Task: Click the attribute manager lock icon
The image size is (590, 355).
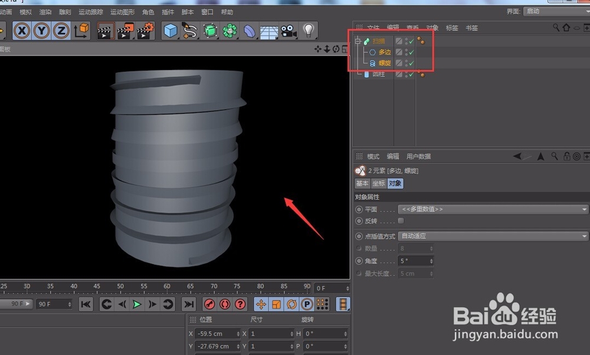Action: pos(566,156)
